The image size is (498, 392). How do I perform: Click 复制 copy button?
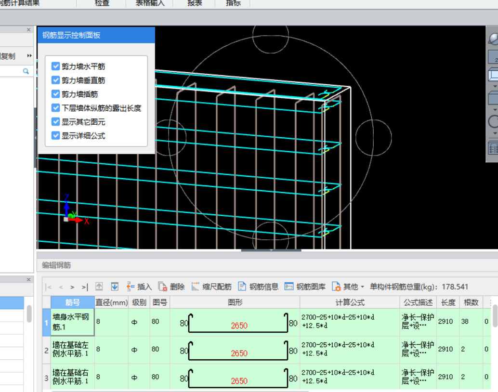(x=8, y=56)
